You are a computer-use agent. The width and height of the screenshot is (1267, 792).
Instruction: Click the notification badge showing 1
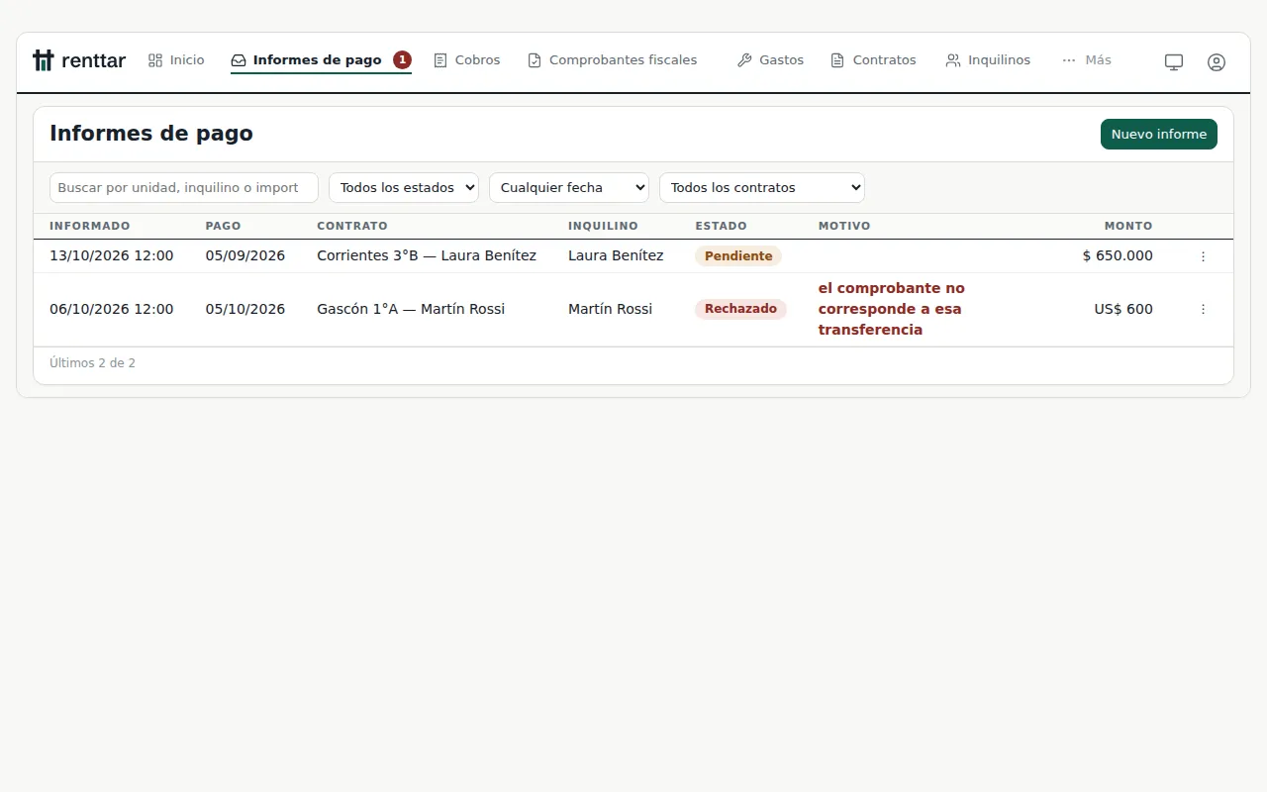402,60
